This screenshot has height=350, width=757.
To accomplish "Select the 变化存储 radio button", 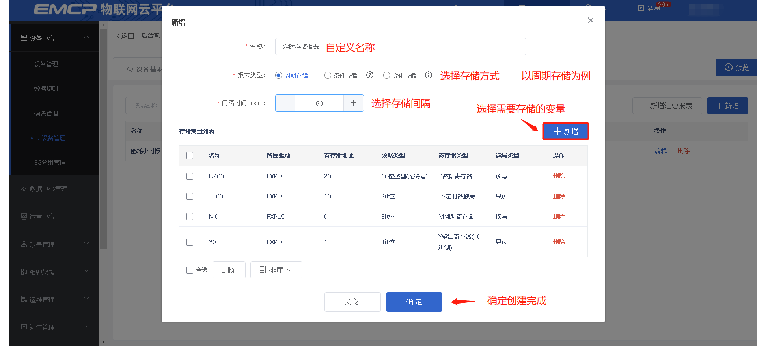I will (x=386, y=75).
